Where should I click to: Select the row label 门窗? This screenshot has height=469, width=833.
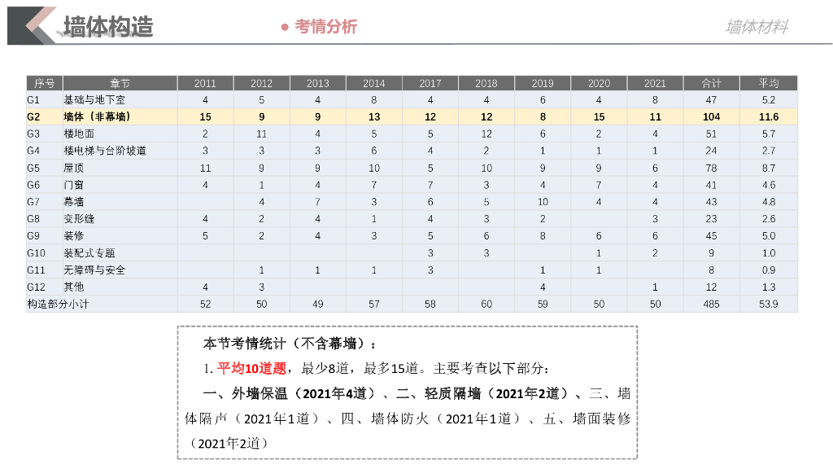pyautogui.click(x=74, y=185)
